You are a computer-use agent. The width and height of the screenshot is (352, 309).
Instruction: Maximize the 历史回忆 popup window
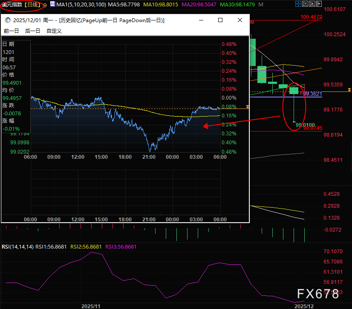click(x=220, y=20)
